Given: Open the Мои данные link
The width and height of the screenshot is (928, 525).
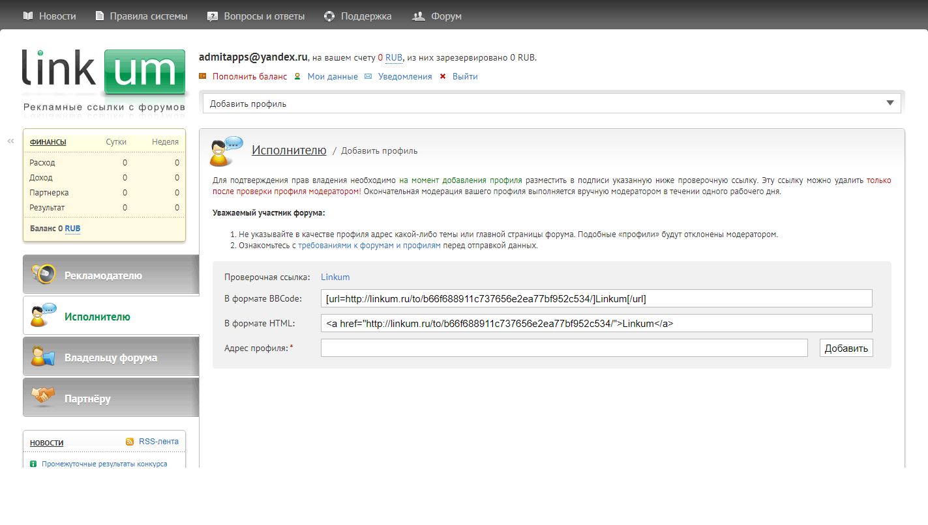Looking at the screenshot, I should click(x=333, y=77).
